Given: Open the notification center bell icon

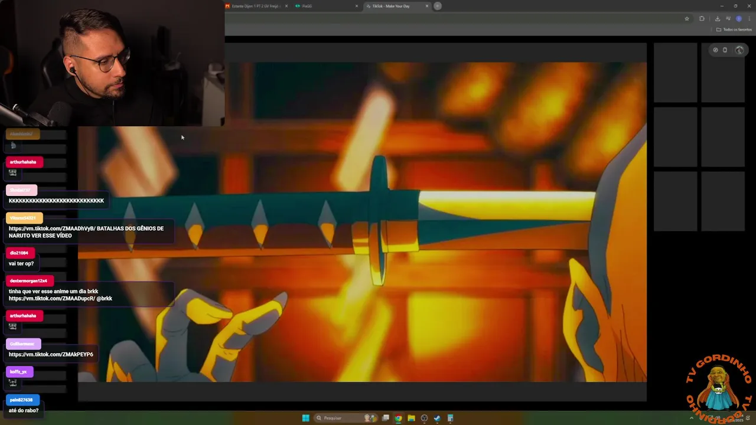Looking at the screenshot, I should (x=748, y=418).
